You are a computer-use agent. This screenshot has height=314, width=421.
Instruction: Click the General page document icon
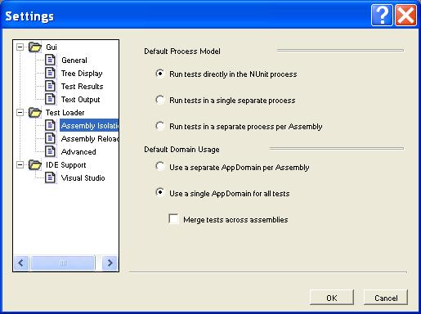click(50, 60)
